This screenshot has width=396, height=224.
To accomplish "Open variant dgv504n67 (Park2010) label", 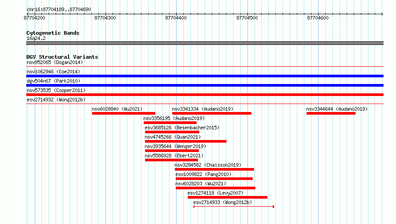I will point(53,81).
